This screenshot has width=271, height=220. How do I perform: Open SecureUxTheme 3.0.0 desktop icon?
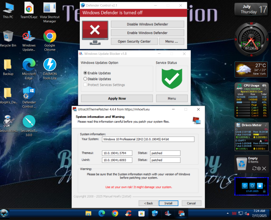pos(29,126)
